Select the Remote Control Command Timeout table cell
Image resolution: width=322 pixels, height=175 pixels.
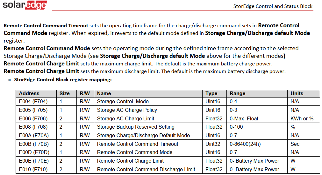(138, 144)
